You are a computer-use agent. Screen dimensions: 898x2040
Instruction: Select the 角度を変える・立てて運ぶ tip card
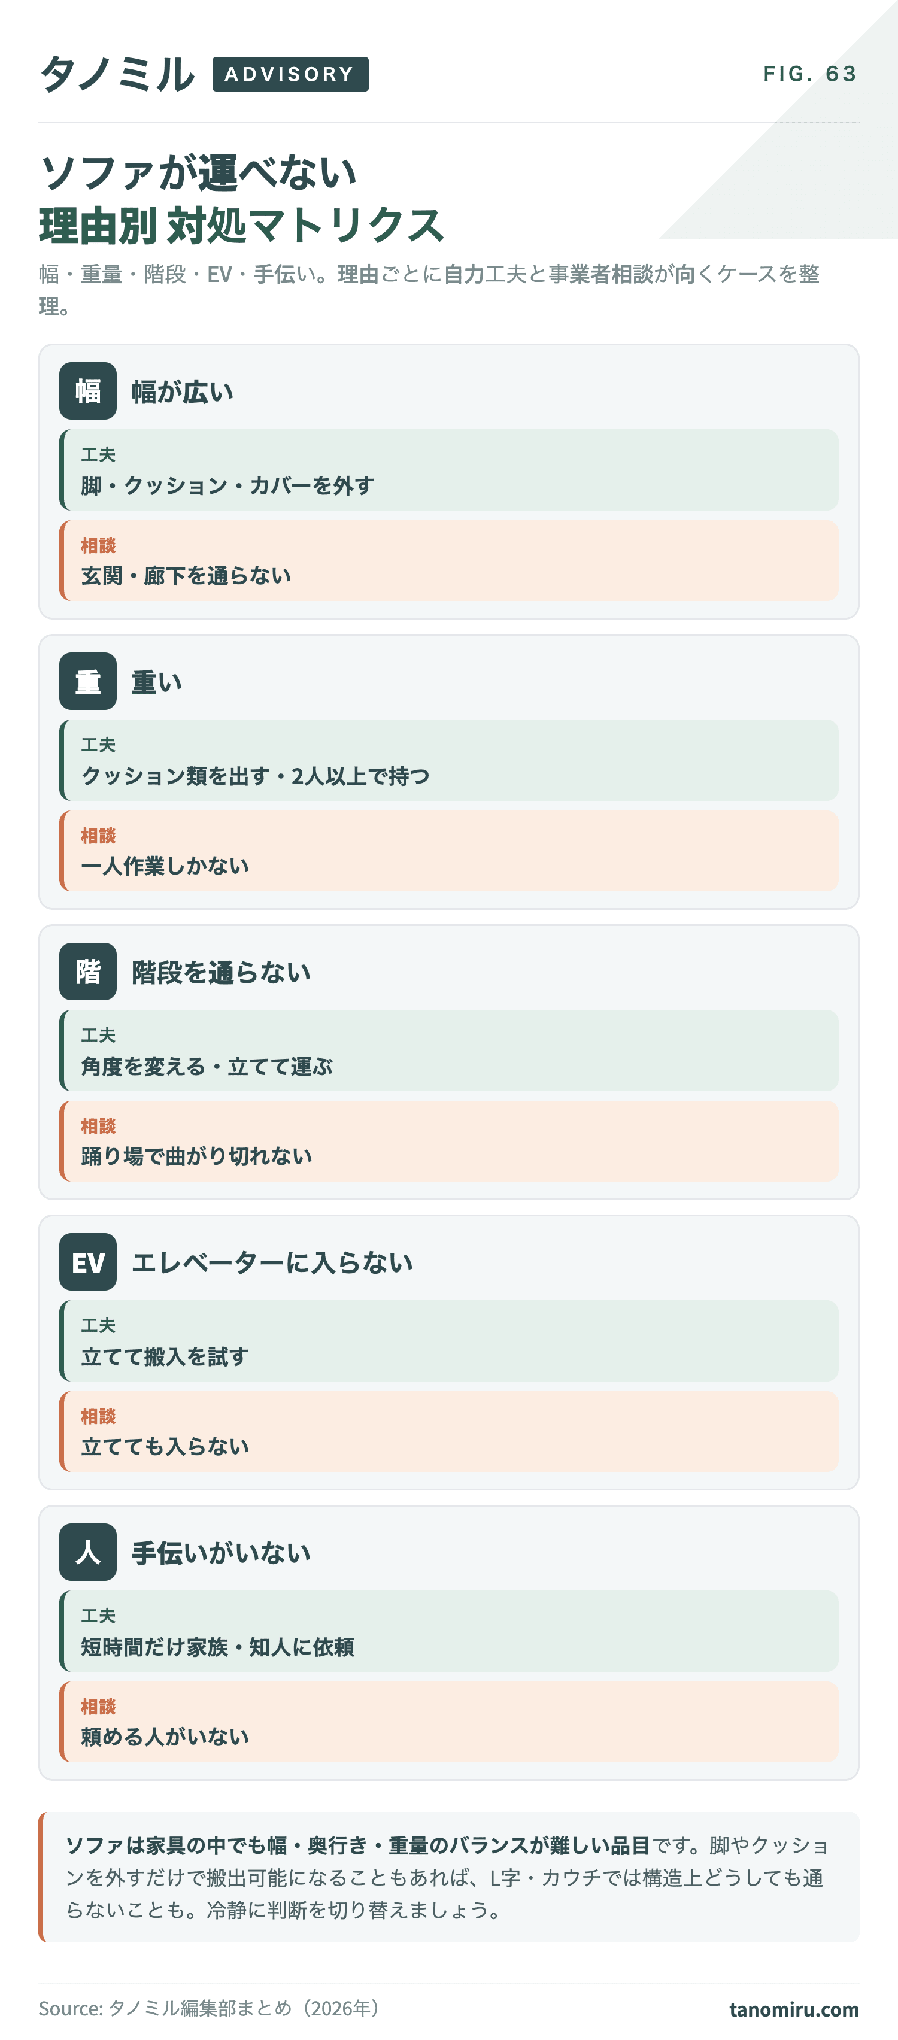(449, 1051)
